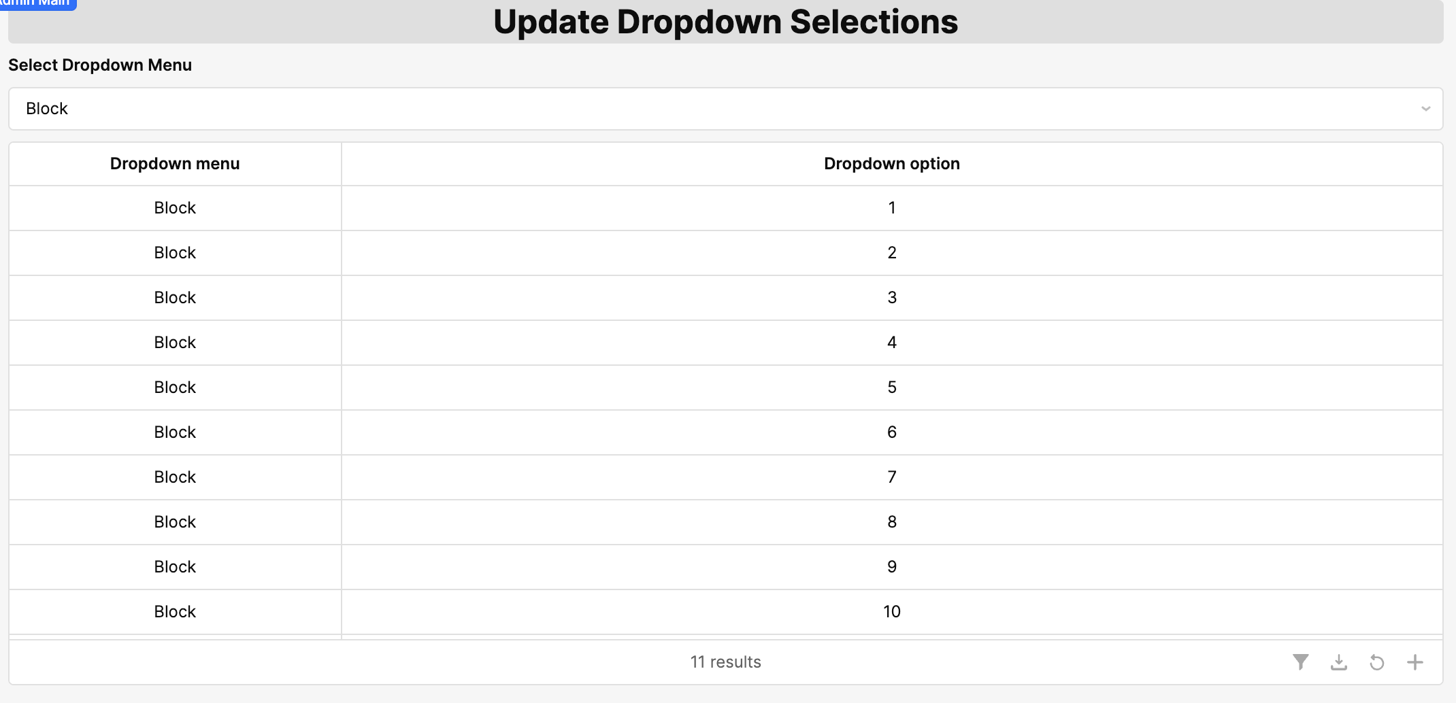
Task: Click the Block cell in row 10
Action: [175, 612]
